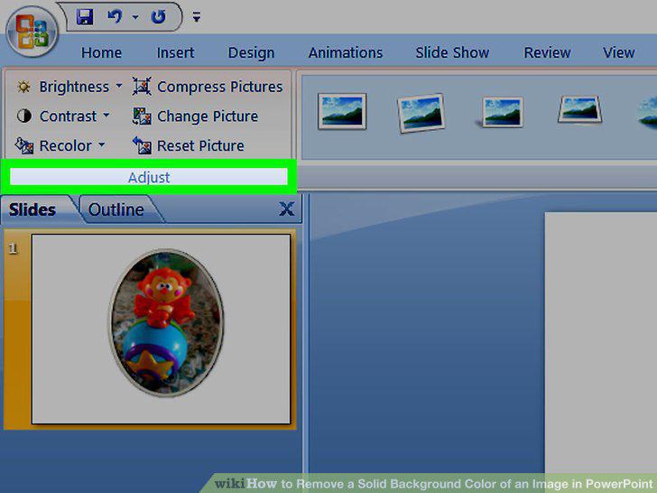Screen dimensions: 657x493
Task: Apply the first picture style thumbnail
Action: [x=342, y=111]
